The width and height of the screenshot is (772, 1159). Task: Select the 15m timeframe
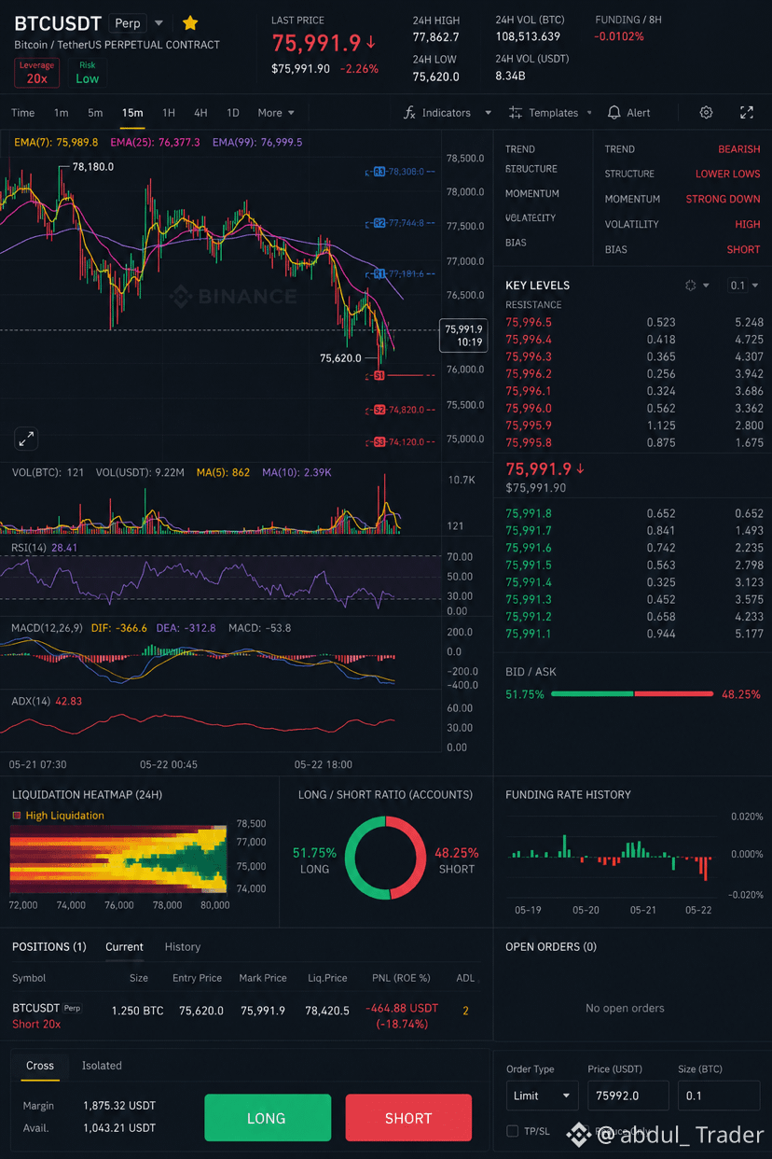coord(132,113)
